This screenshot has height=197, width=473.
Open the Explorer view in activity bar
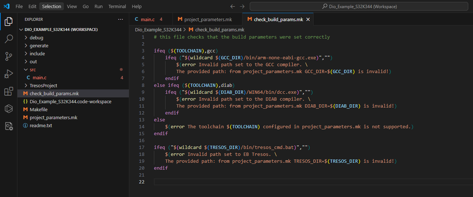8,21
